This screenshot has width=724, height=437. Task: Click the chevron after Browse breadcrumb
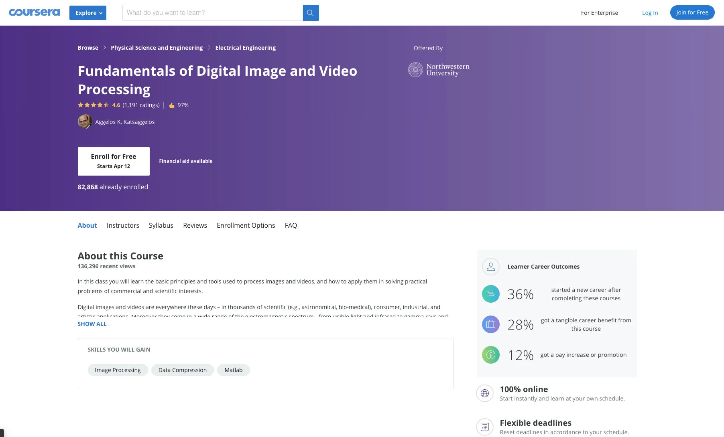pos(105,48)
